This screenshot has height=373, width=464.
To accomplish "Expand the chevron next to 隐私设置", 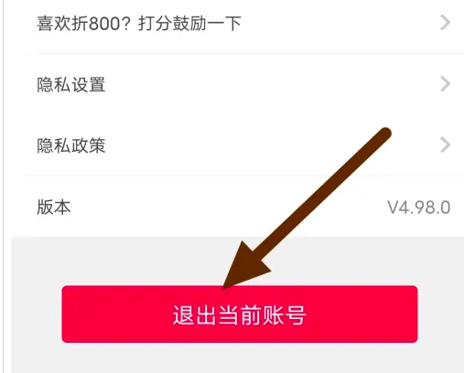I will click(x=446, y=84).
